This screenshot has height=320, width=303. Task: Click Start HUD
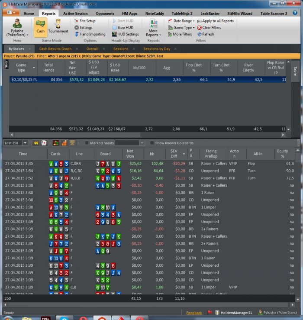coord(123,21)
